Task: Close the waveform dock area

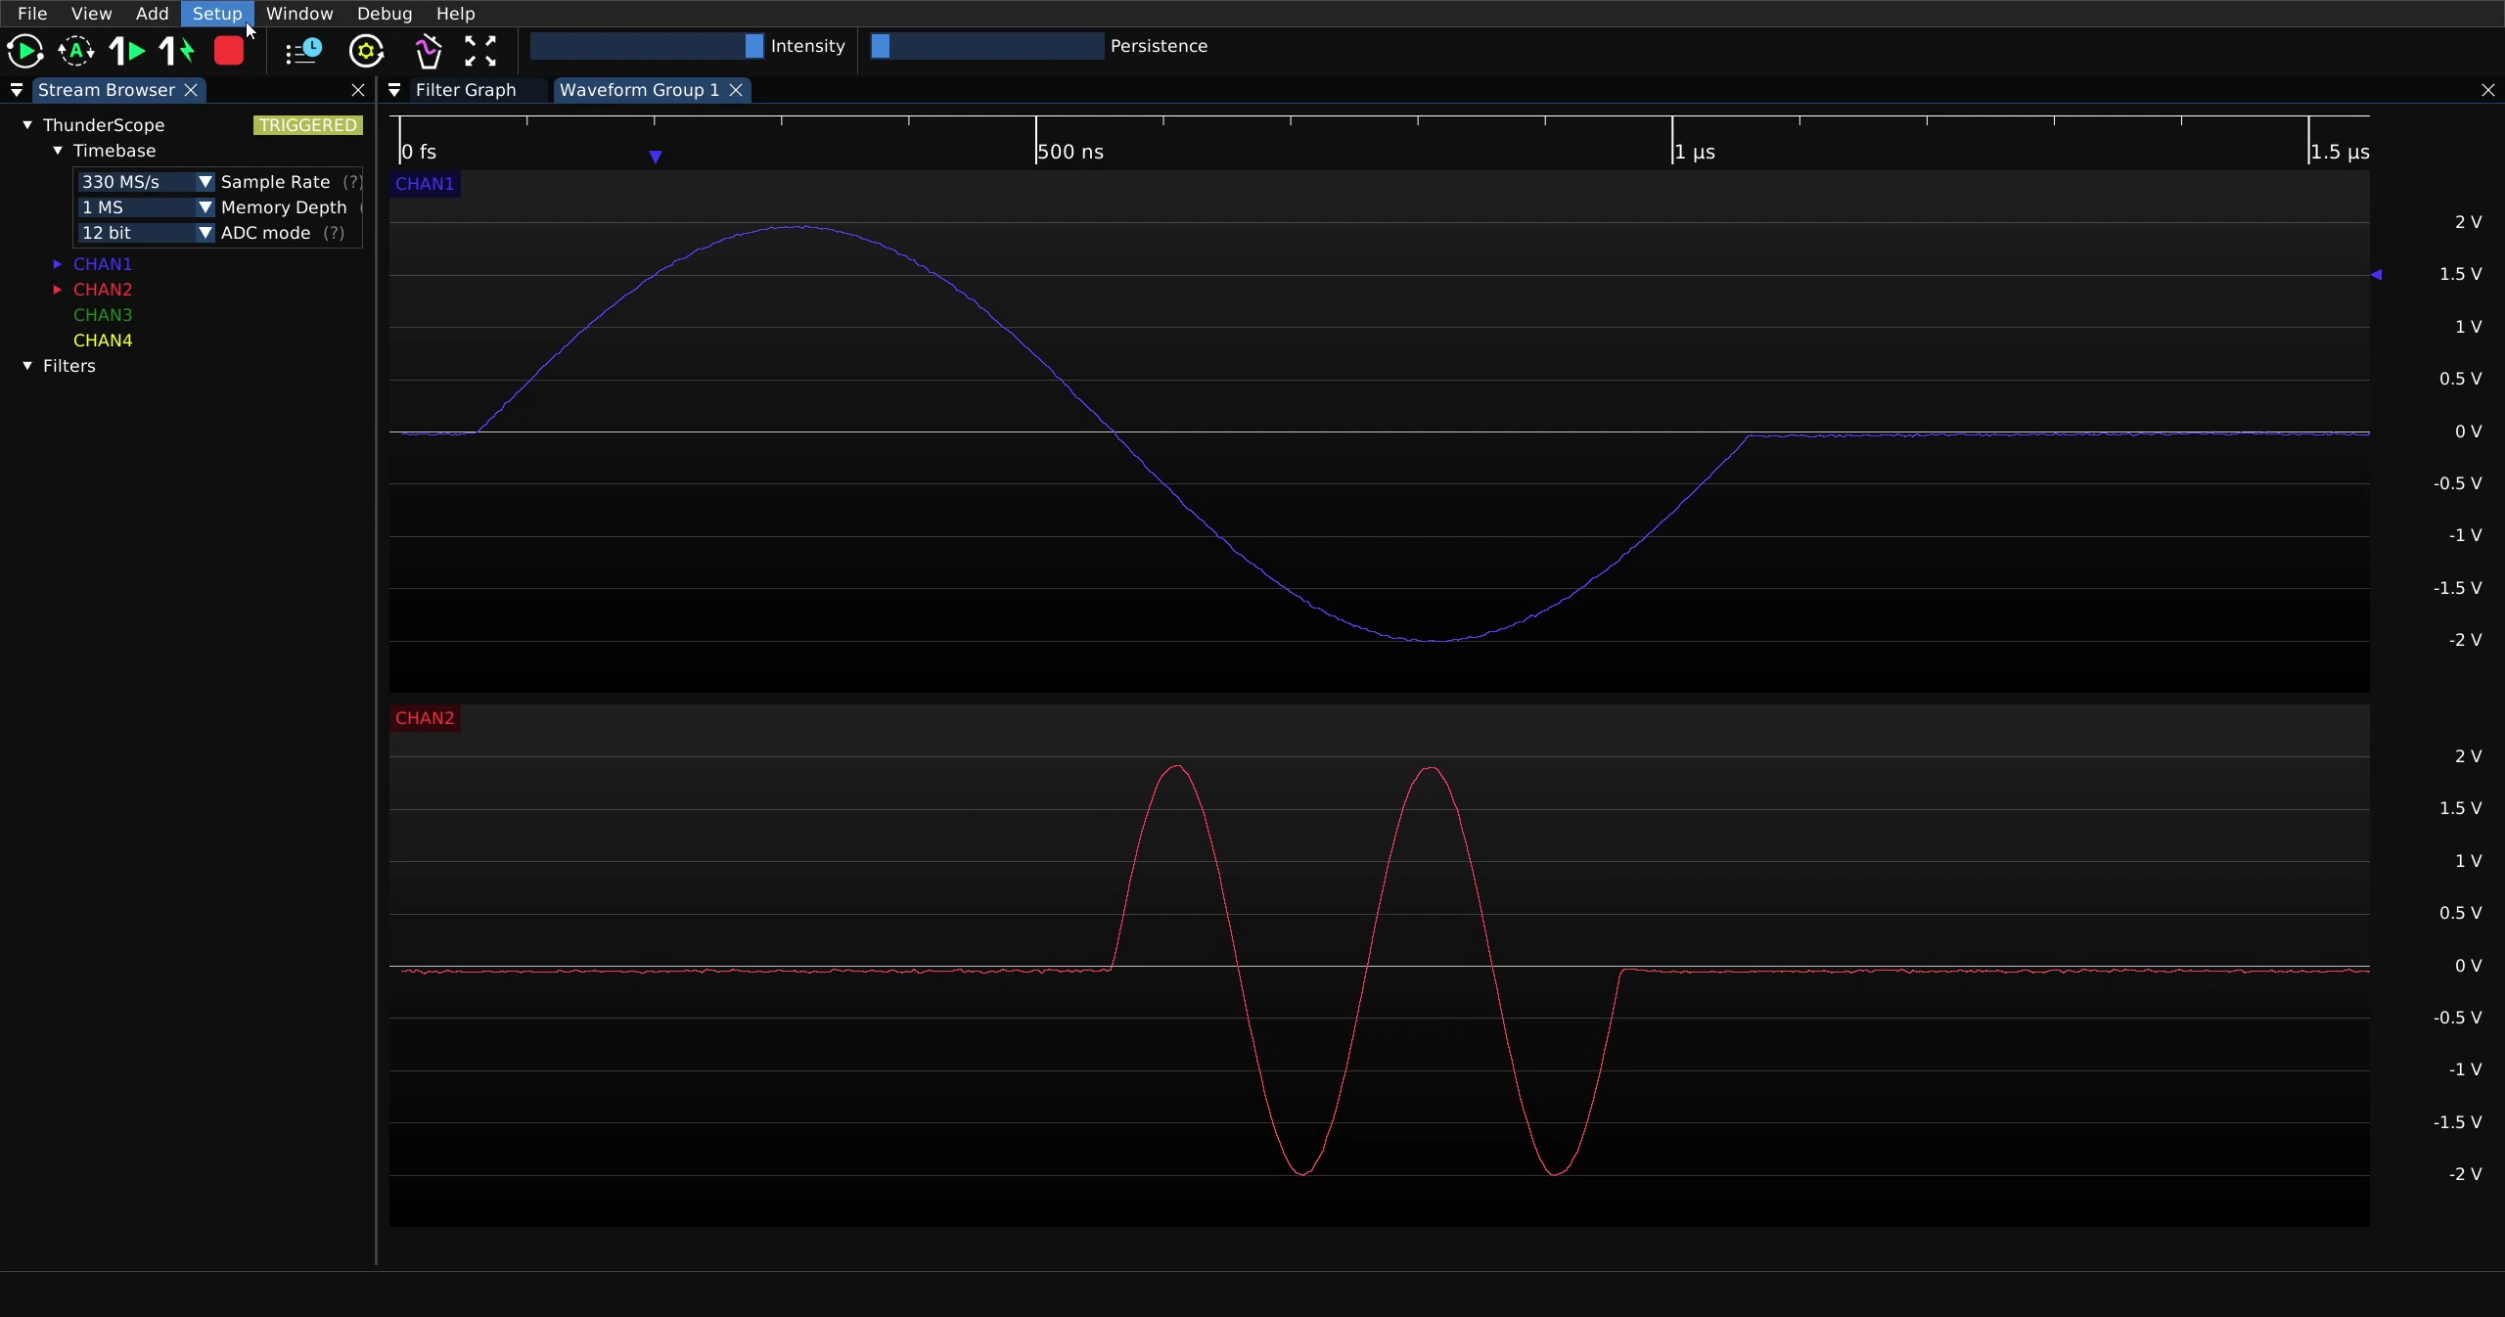Action: pyautogui.click(x=2488, y=90)
